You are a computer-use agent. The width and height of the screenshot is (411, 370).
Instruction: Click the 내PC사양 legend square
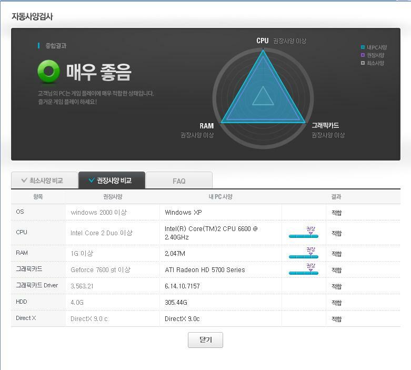(x=363, y=47)
